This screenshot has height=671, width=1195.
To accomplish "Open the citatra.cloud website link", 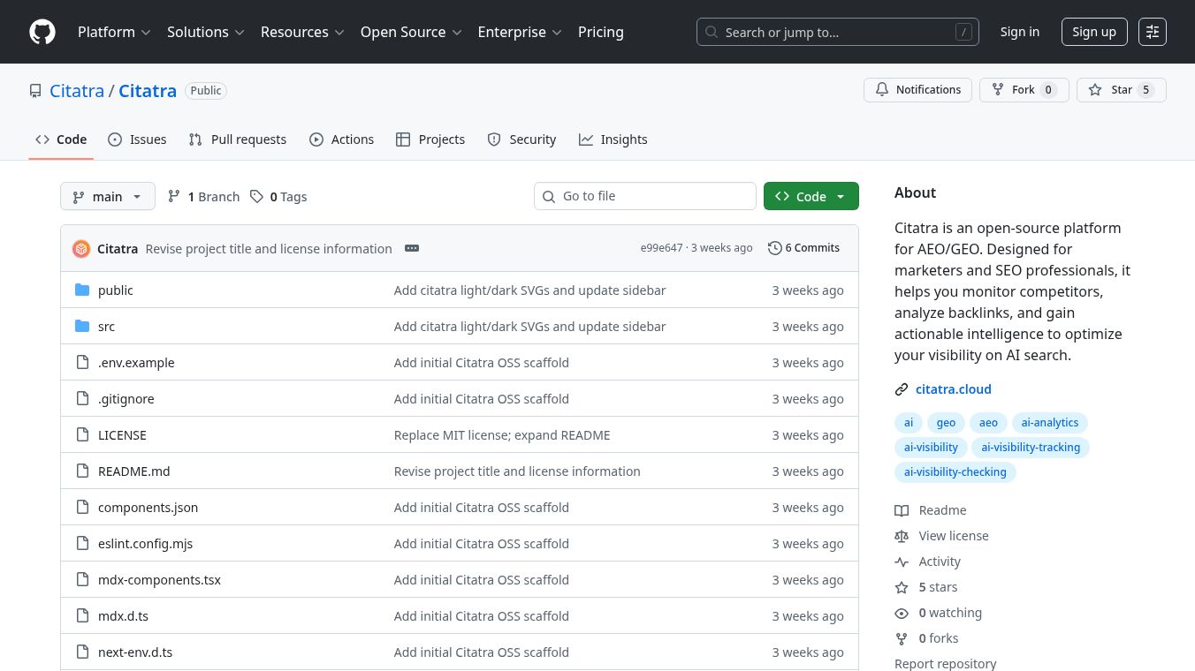I will (x=953, y=389).
